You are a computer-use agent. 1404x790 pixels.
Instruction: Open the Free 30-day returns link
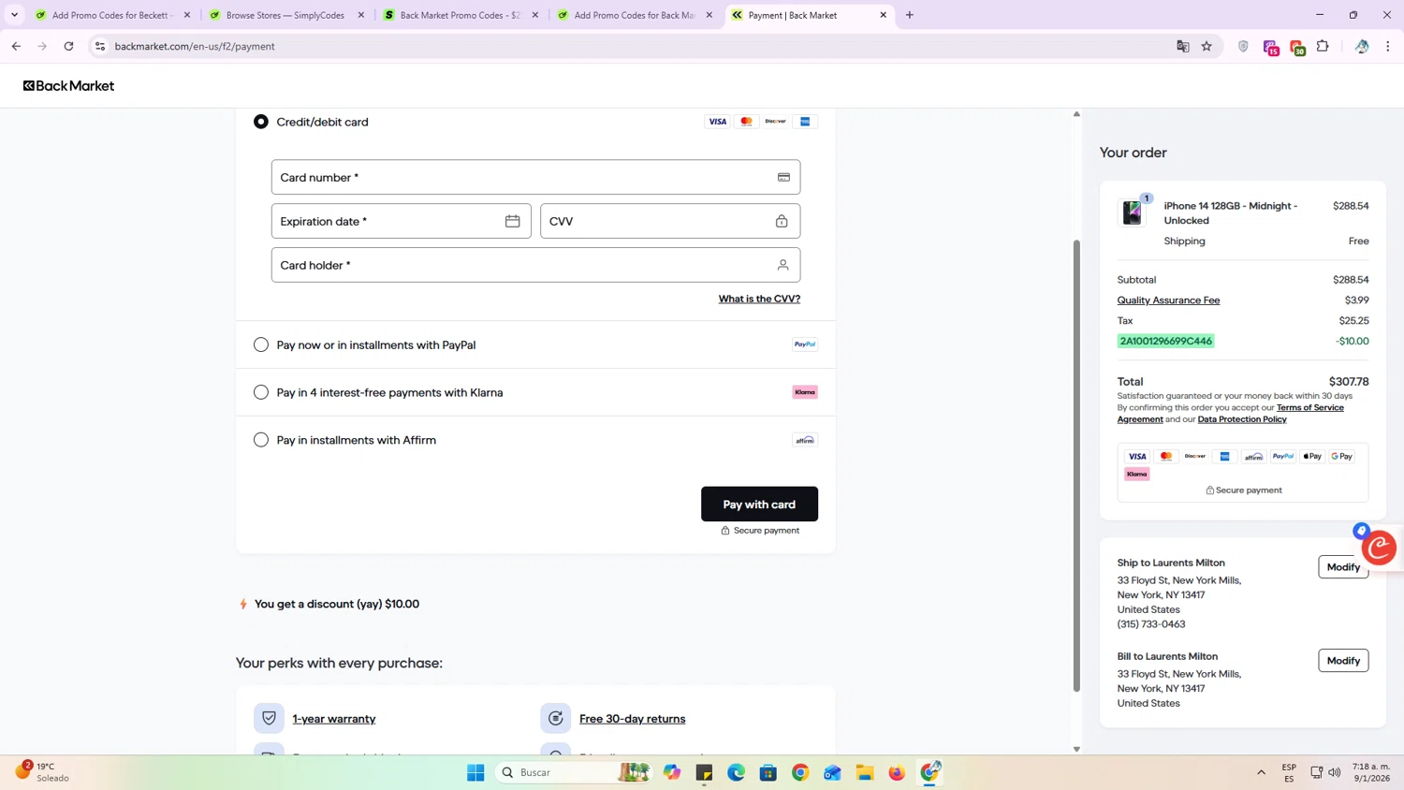pos(632,719)
